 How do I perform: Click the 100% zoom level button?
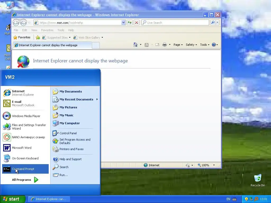click(x=204, y=165)
